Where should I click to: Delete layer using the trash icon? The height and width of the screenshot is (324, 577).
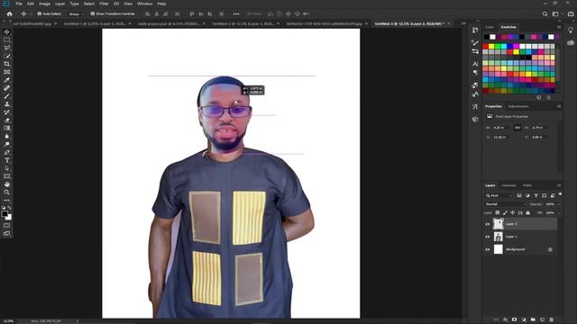point(551,319)
